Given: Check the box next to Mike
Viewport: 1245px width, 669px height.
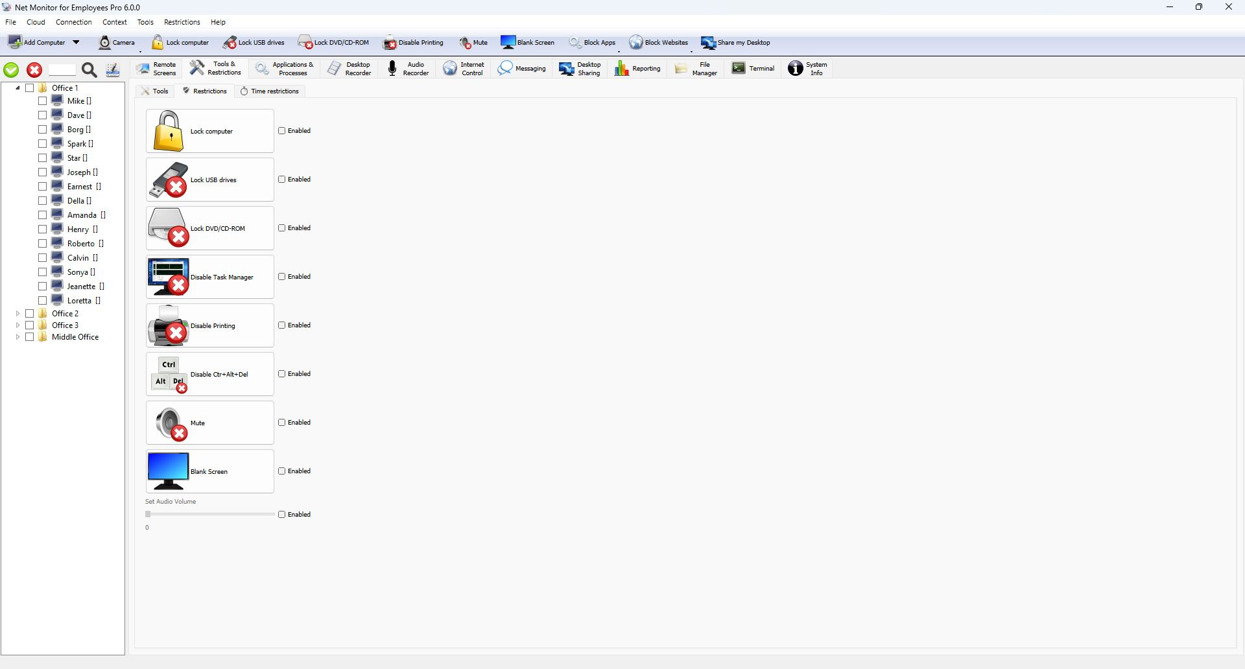Looking at the screenshot, I should coord(42,101).
